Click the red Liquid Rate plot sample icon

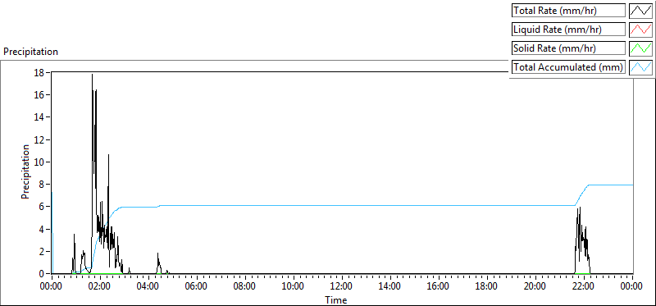pyautogui.click(x=641, y=30)
